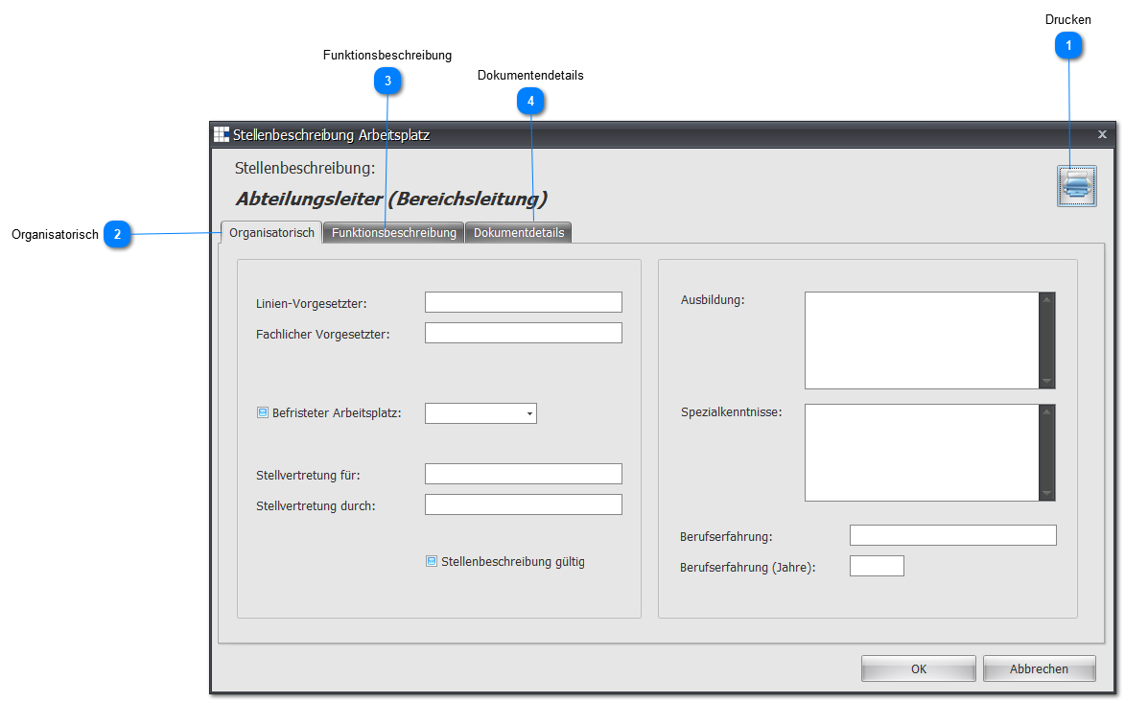
Task: Open the Dokumentdetails tab
Action: (519, 232)
